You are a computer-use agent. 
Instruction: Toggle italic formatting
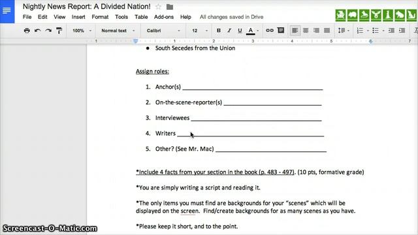(x=229, y=31)
